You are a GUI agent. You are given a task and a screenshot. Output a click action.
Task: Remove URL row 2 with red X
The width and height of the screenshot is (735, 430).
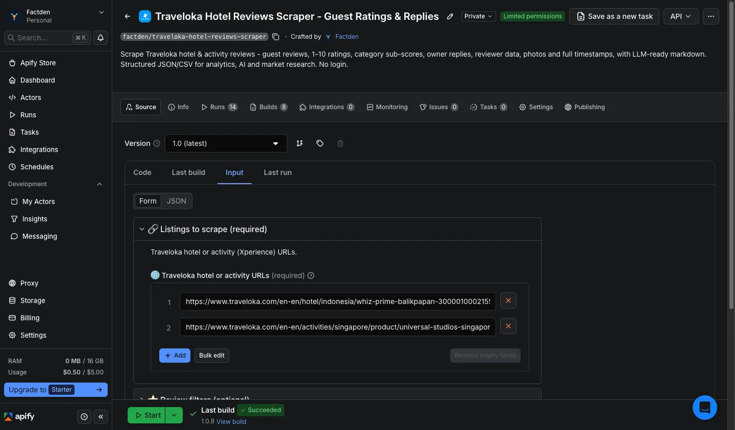click(508, 326)
